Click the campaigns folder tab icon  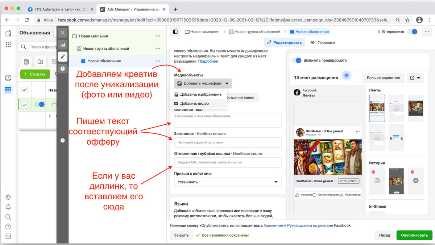[40, 62]
